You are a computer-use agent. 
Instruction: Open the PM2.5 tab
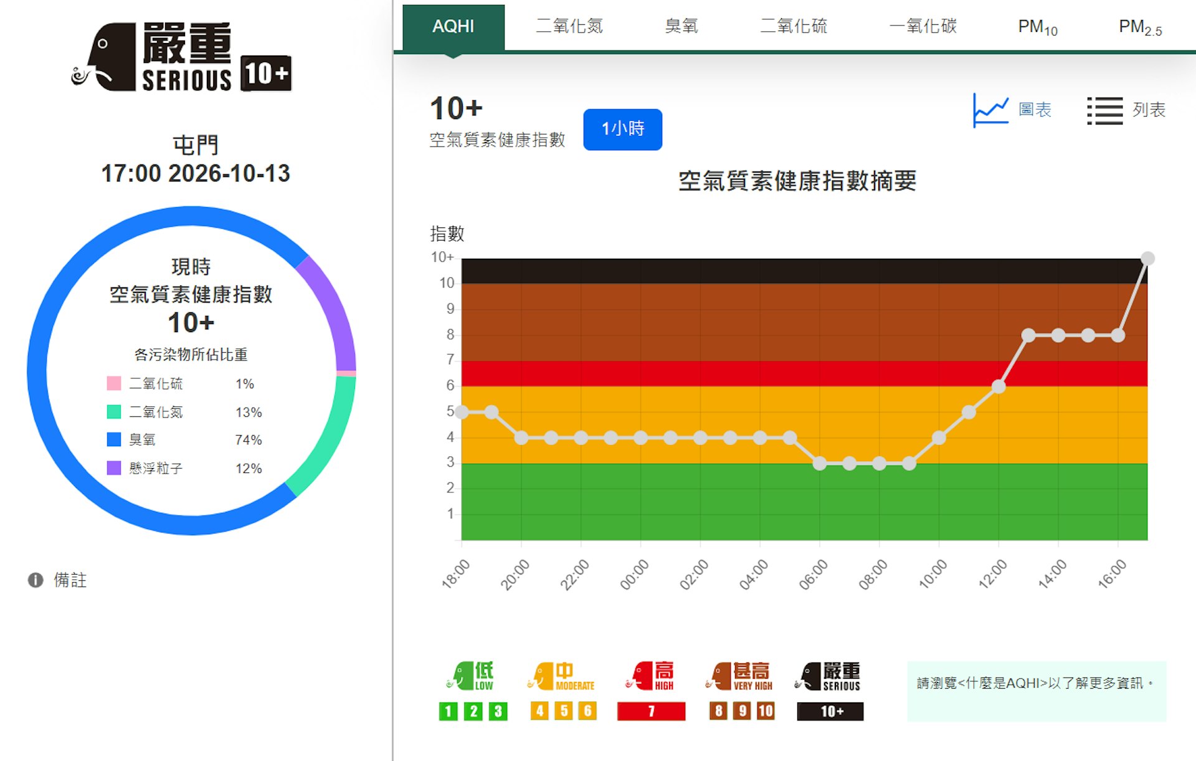(x=1140, y=27)
